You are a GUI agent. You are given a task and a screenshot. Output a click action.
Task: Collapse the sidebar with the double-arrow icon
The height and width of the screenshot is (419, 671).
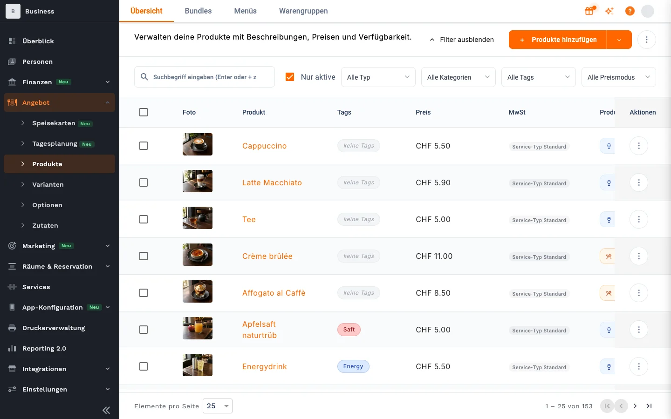click(x=106, y=410)
